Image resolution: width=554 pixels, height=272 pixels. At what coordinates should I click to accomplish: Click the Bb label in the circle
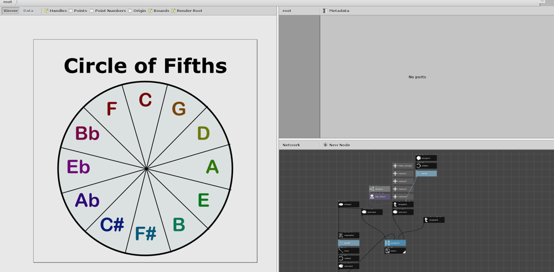click(88, 134)
